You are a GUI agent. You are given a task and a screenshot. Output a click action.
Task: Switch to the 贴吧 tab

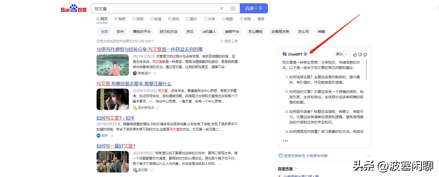click(x=120, y=19)
